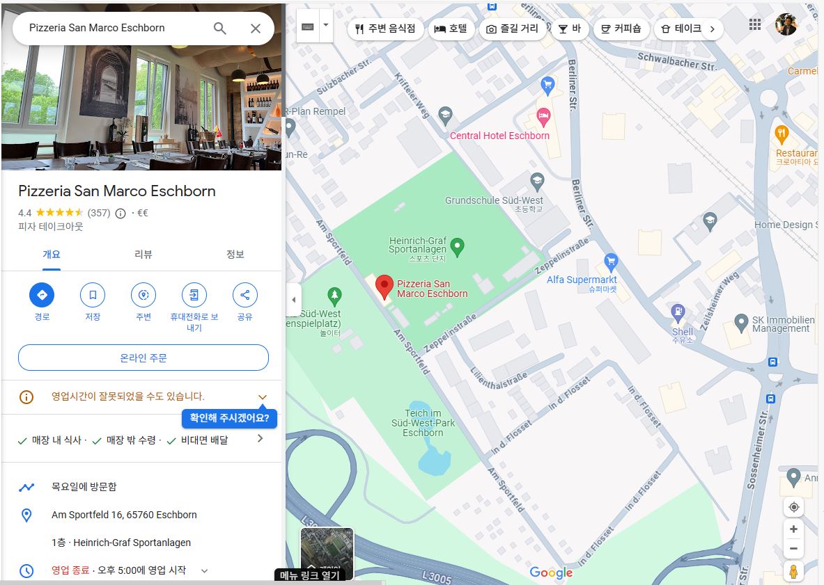
Task: Switch to the 개요 tab
Action: 52,255
